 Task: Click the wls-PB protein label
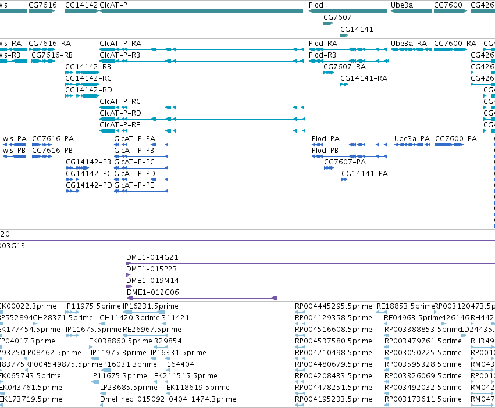tap(14, 151)
